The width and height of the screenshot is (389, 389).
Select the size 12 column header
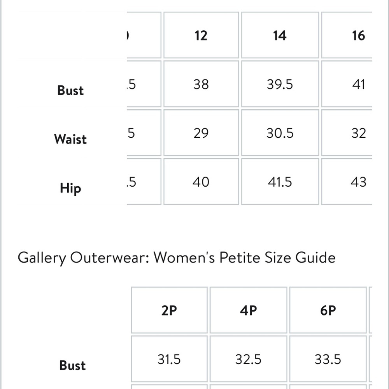coord(201,35)
